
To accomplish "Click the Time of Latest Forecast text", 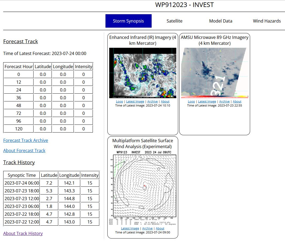I will click(45, 53).
